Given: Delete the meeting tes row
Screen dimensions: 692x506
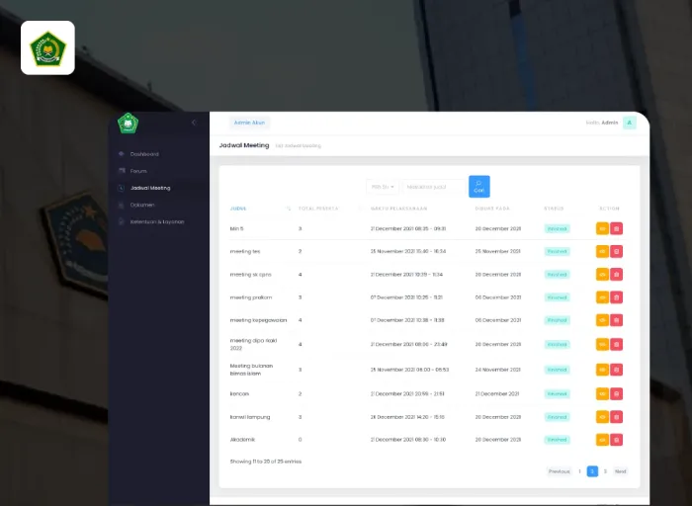Looking at the screenshot, I should (616, 251).
